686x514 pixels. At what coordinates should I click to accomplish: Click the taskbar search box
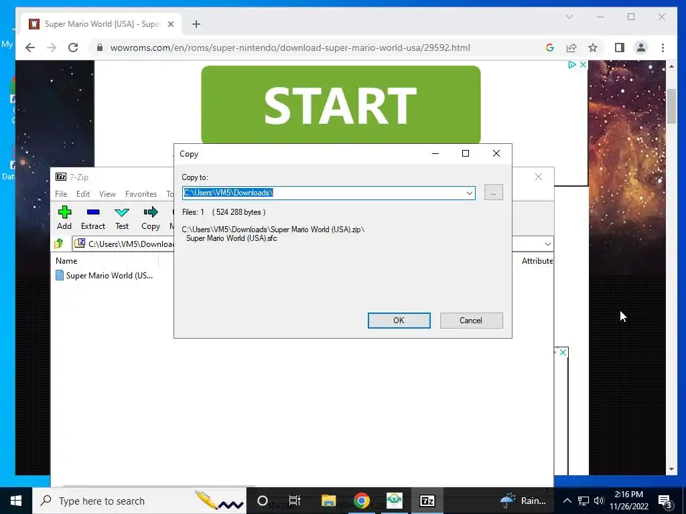[x=139, y=501]
